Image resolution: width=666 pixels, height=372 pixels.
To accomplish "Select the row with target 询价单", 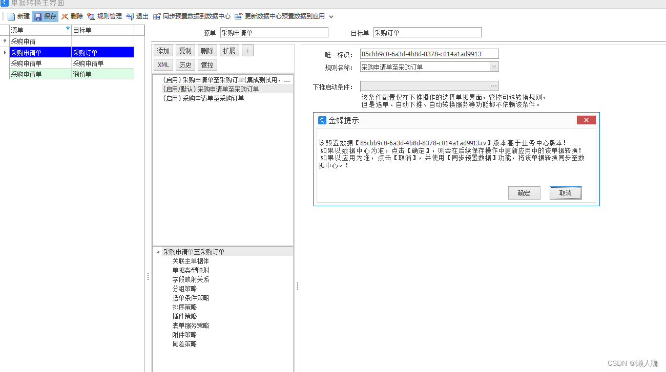I will (x=72, y=74).
